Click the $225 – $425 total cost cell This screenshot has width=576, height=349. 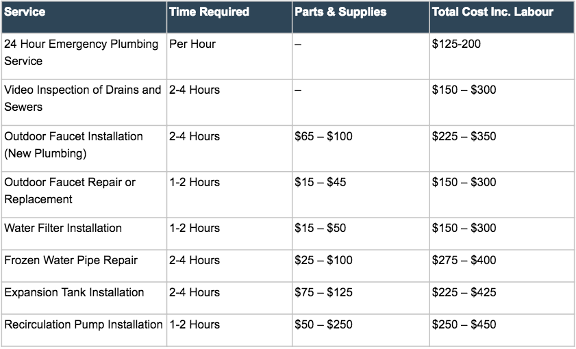click(464, 292)
